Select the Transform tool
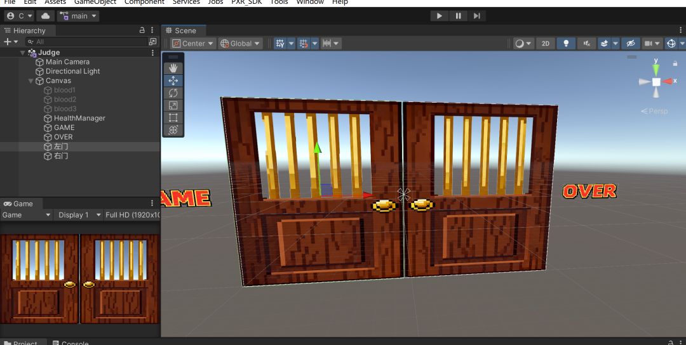The height and width of the screenshot is (345, 686). 173,130
